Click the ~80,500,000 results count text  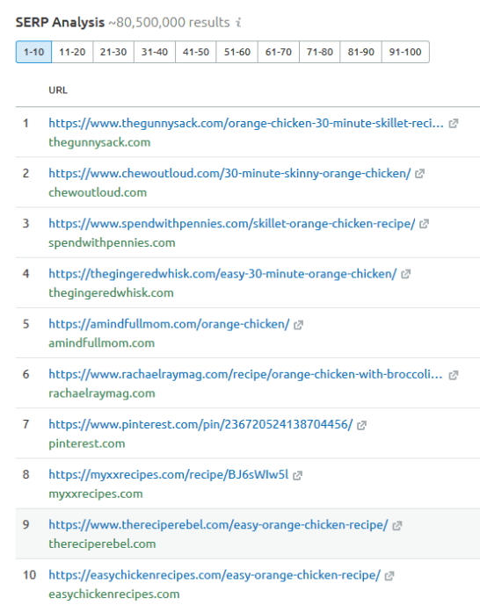tap(169, 22)
